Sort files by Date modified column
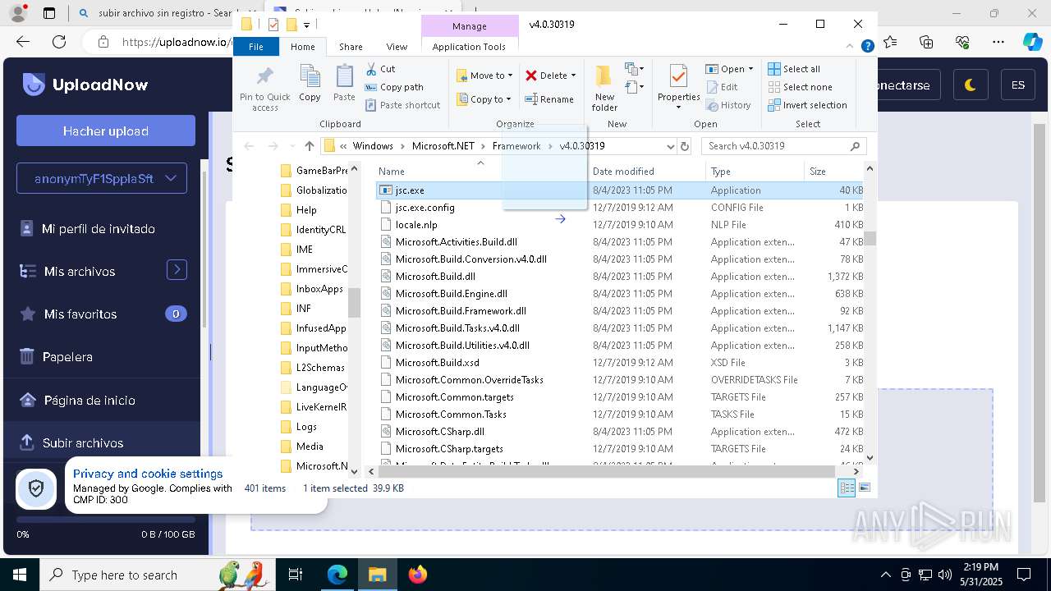The height and width of the screenshot is (591, 1051). pyautogui.click(x=646, y=172)
